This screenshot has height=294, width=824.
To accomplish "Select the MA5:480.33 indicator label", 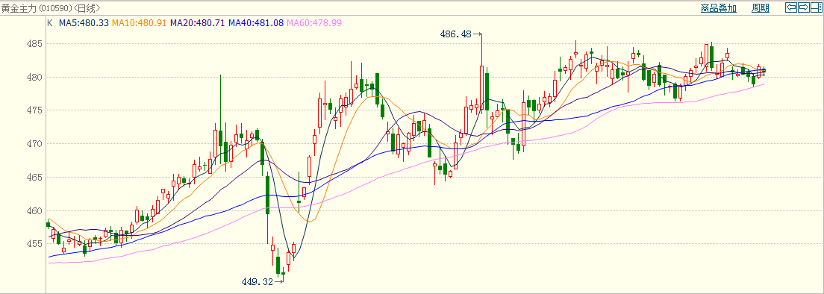I will pyautogui.click(x=84, y=23).
